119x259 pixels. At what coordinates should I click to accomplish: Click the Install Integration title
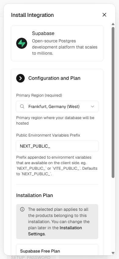point(32,15)
